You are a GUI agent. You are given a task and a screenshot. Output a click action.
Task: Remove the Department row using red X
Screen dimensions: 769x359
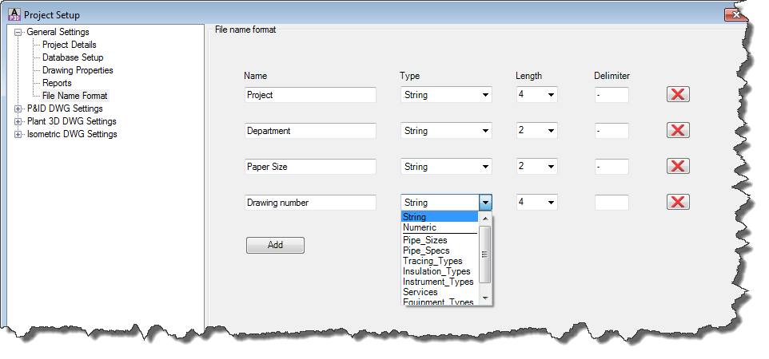pyautogui.click(x=678, y=130)
